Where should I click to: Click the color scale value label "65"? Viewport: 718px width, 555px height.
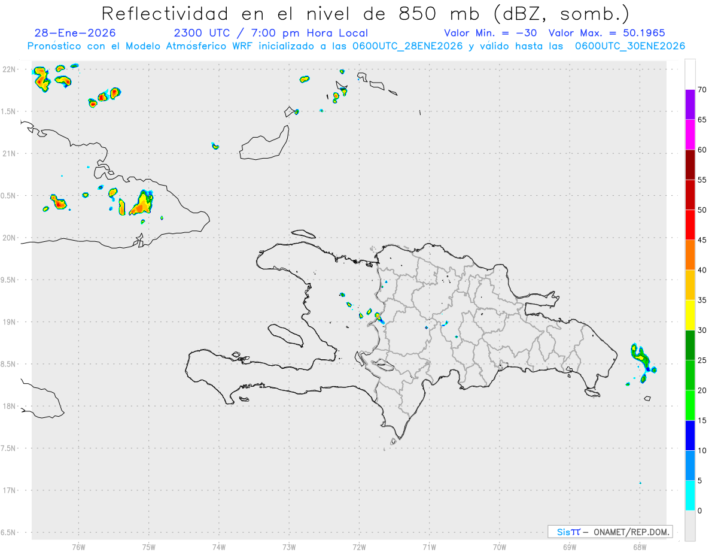pyautogui.click(x=702, y=120)
